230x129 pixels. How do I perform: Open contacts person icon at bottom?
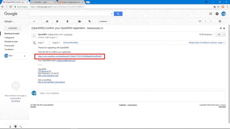point(10,127)
